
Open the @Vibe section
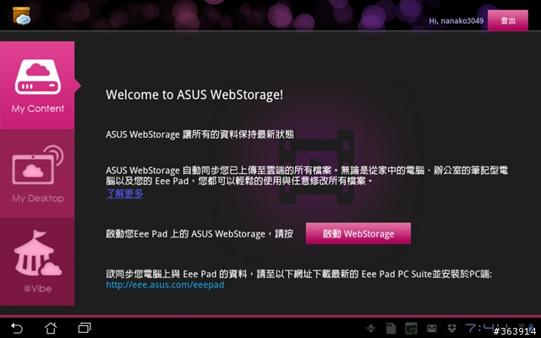tap(37, 262)
